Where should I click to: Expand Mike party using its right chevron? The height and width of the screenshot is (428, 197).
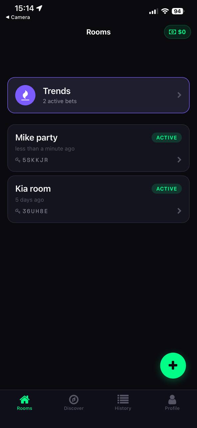click(179, 159)
